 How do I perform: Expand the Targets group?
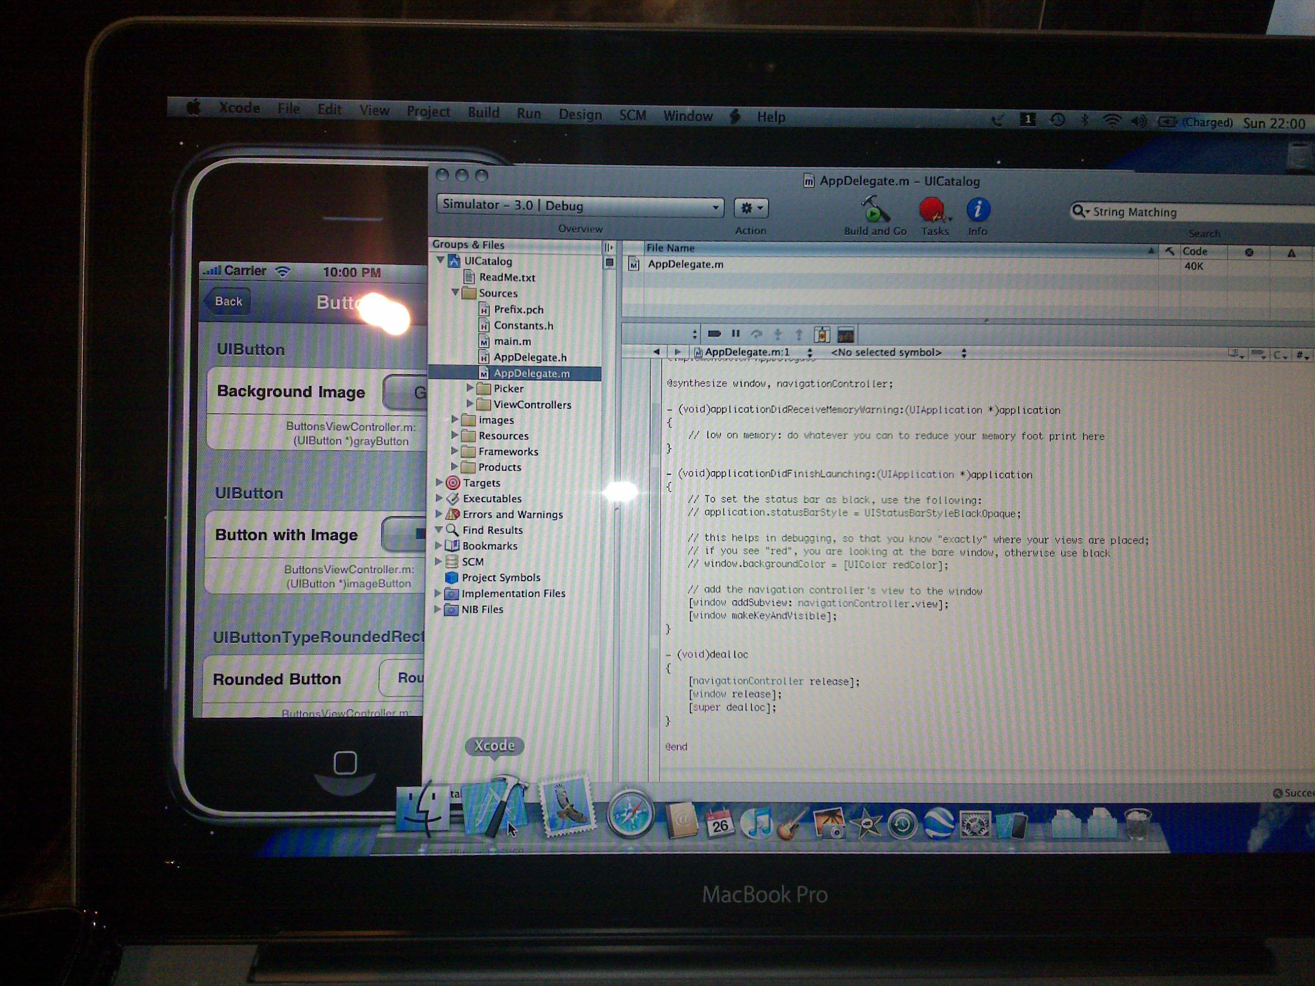click(x=439, y=482)
